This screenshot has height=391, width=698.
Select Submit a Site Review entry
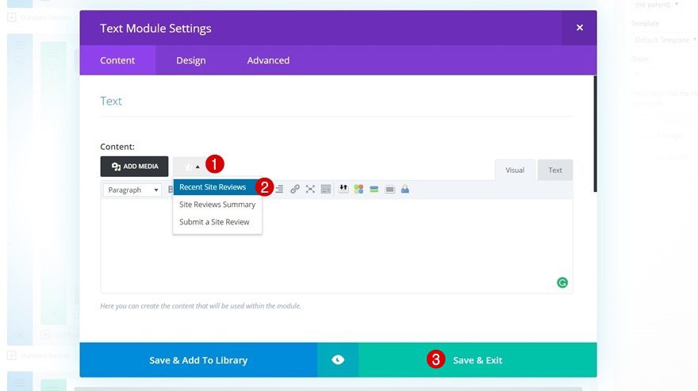(214, 222)
